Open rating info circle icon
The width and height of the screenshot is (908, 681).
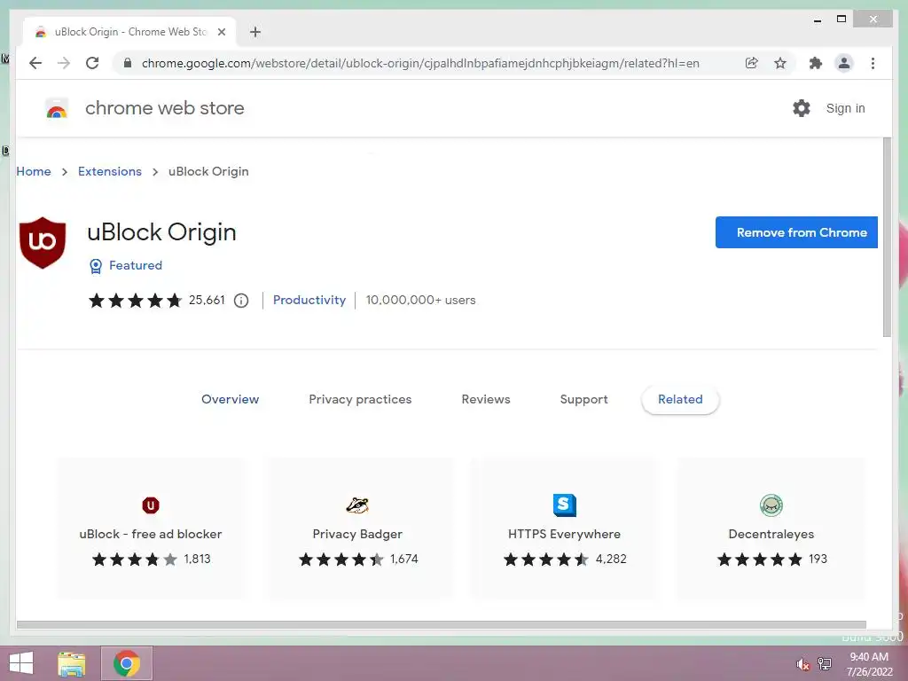tap(241, 301)
